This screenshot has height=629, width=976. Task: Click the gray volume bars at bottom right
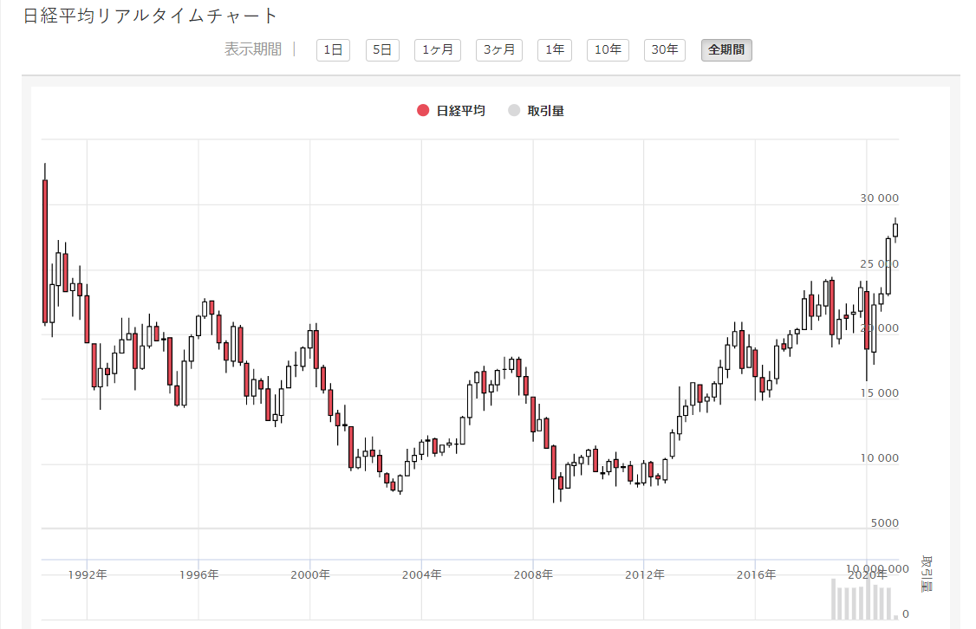click(861, 600)
